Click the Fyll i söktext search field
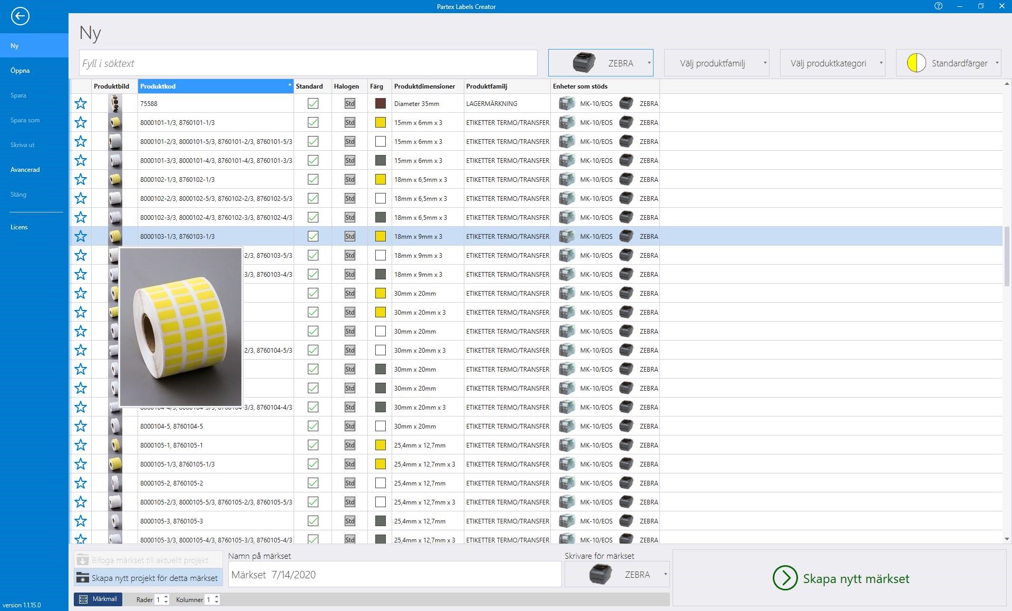This screenshot has height=611, width=1012. tap(308, 63)
